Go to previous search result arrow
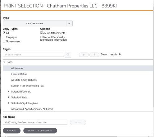The height and width of the screenshot is (137, 154). (x=84, y=55)
